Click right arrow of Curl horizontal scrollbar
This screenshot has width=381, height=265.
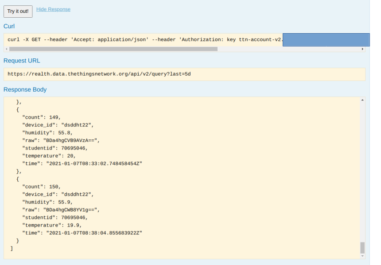363,49
